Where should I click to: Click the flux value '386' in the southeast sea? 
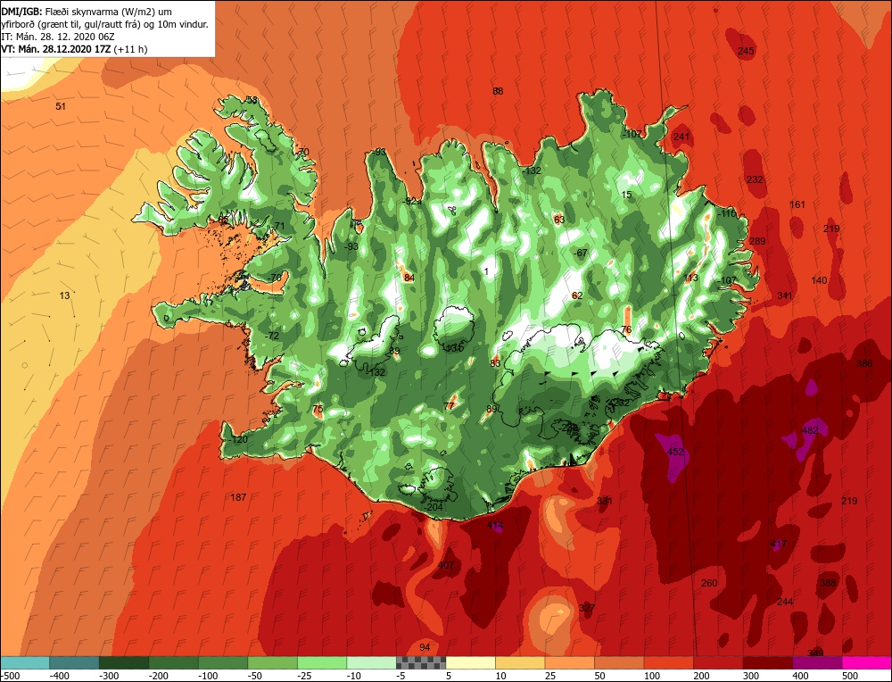pos(864,363)
